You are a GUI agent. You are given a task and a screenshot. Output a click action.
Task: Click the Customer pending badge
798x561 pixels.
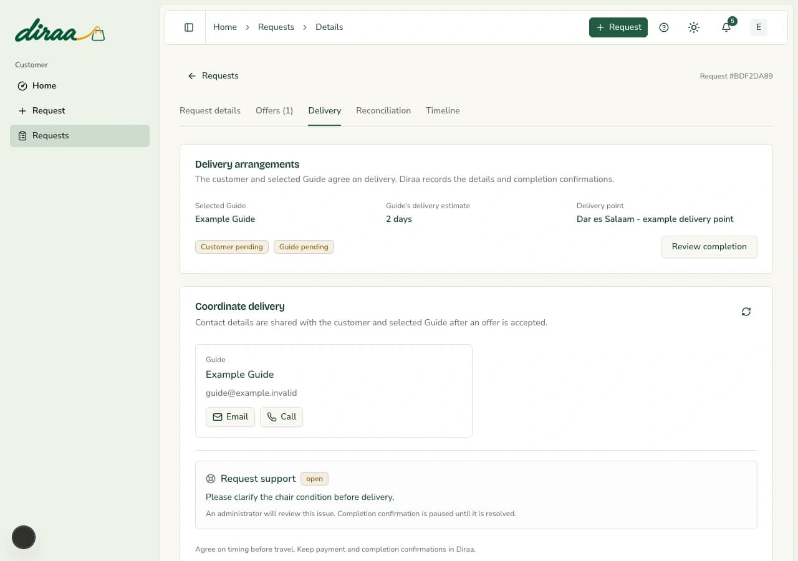pyautogui.click(x=232, y=247)
